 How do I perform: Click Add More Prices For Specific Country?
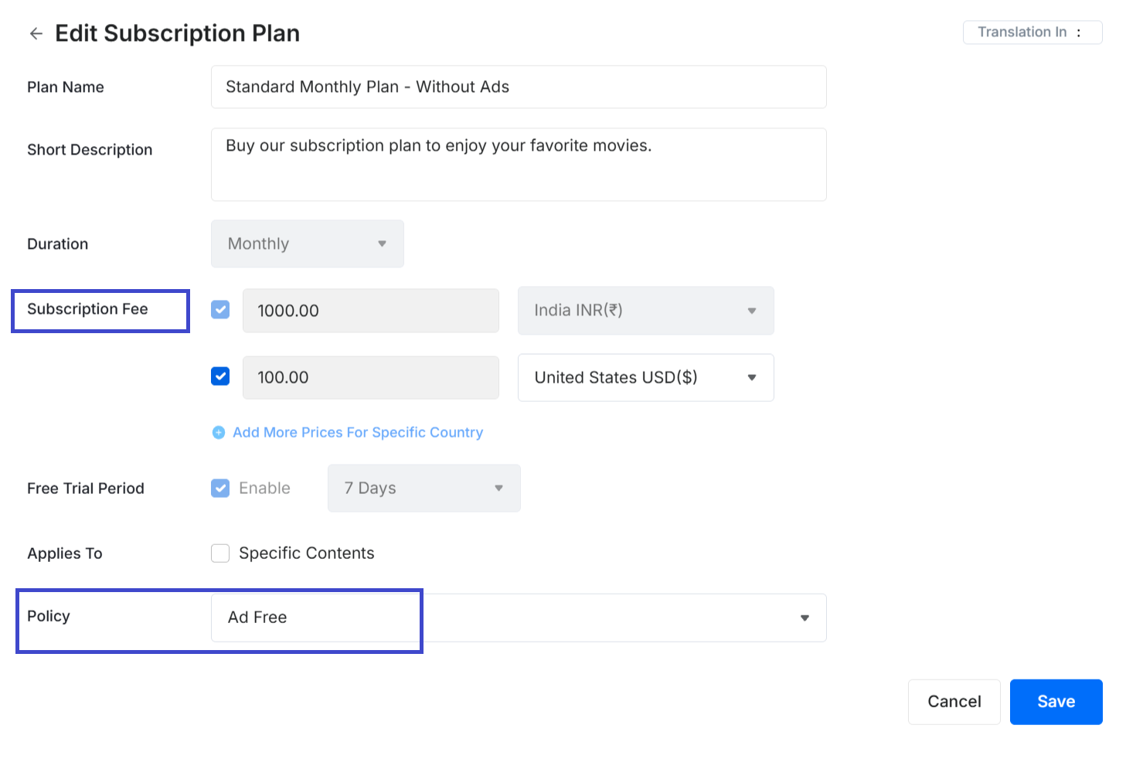(x=358, y=433)
